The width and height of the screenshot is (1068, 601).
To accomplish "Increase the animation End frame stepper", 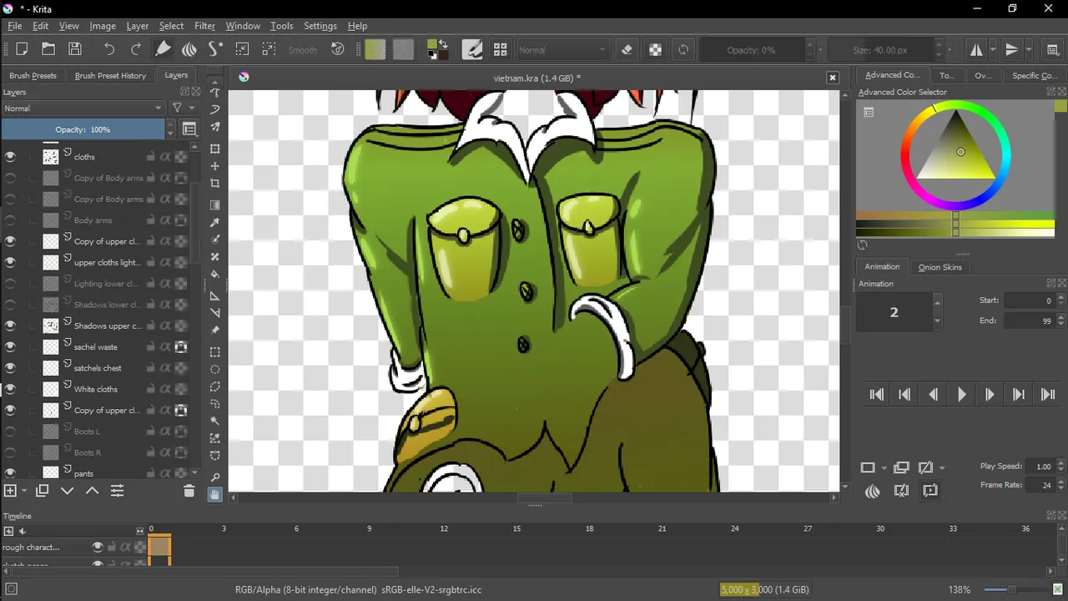I will coord(1060,316).
